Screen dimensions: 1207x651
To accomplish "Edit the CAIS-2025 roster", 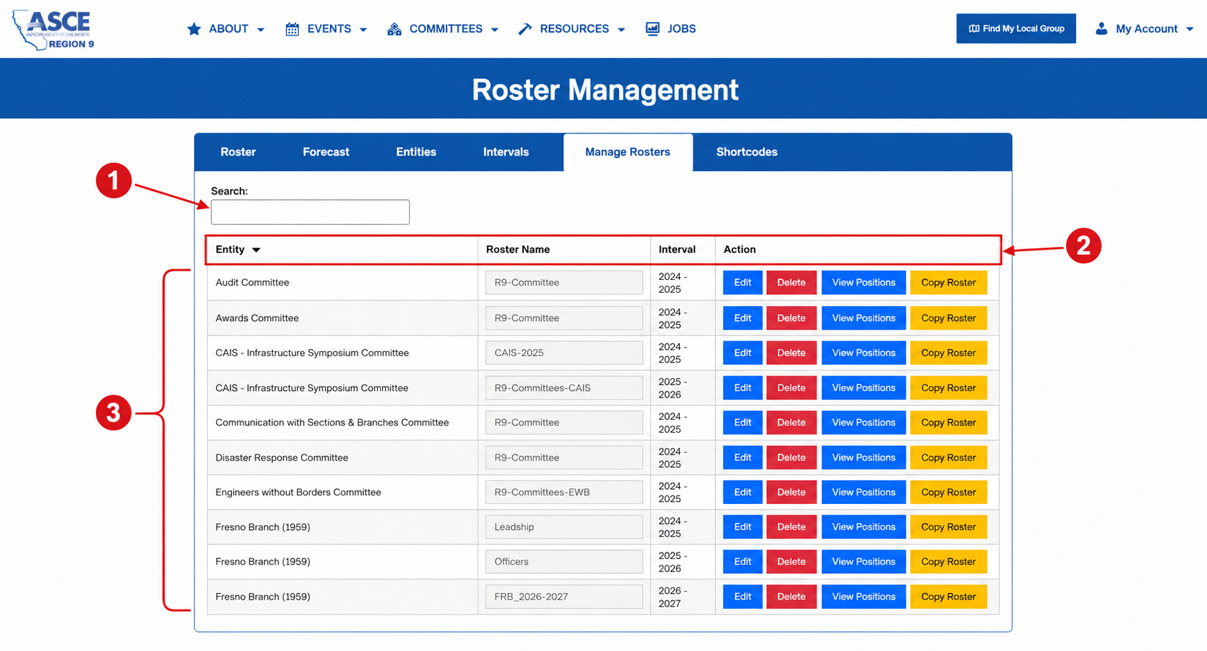I will (743, 353).
